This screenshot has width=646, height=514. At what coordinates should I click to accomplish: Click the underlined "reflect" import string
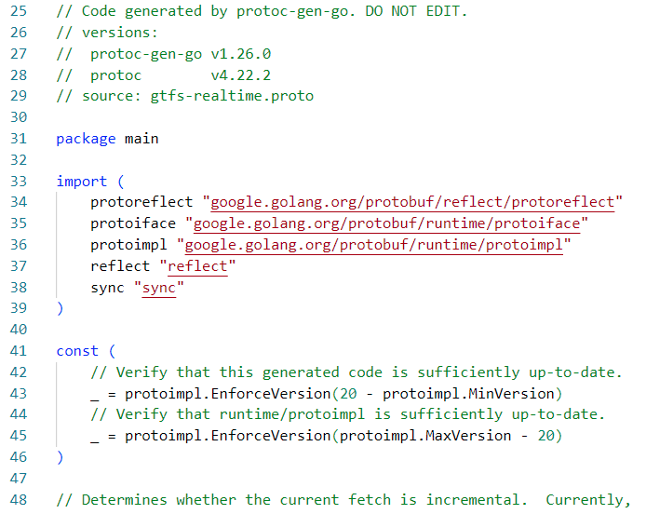point(197,266)
